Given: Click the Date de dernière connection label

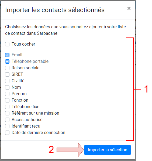Looking at the screenshot, I should point(38,133).
